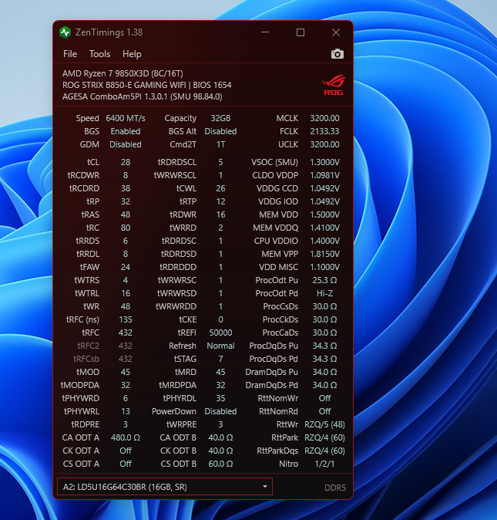The width and height of the screenshot is (497, 520).
Task: Click the BGS Enabled value
Action: [x=126, y=131]
